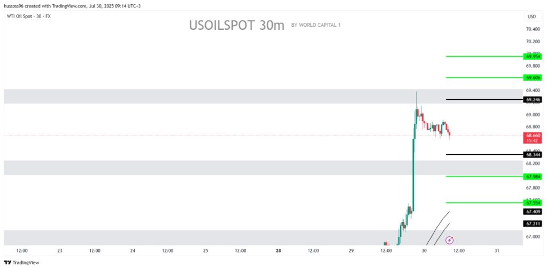547x269 pixels.
Task: Click the date 28 on time axis
Action: (278, 250)
